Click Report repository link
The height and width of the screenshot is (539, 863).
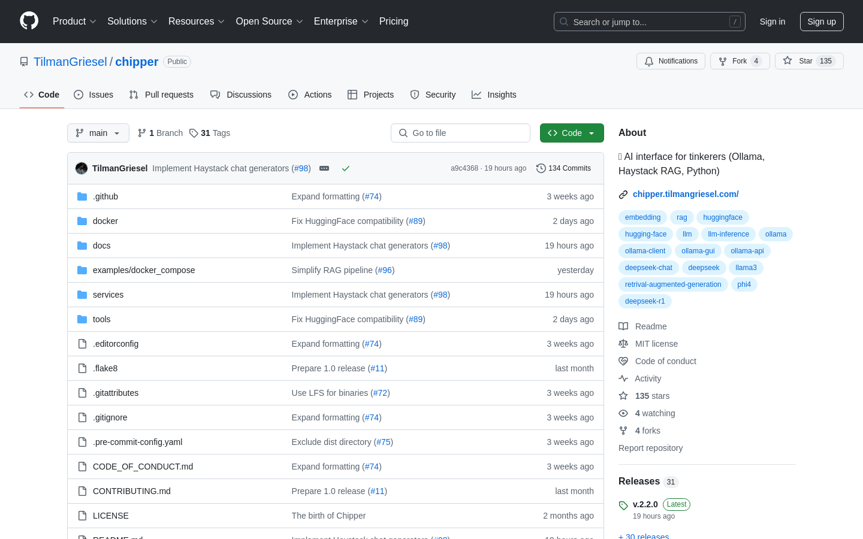pyautogui.click(x=650, y=448)
